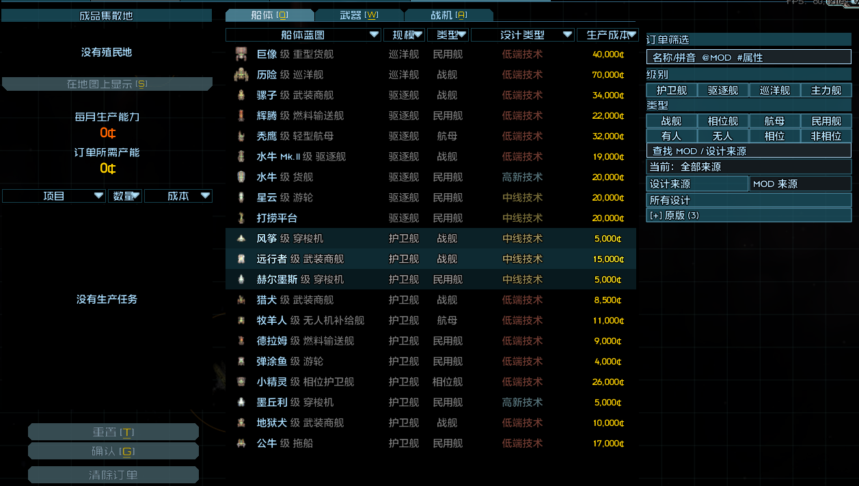Click the 远行者 armed merchant icon

pos(241,259)
